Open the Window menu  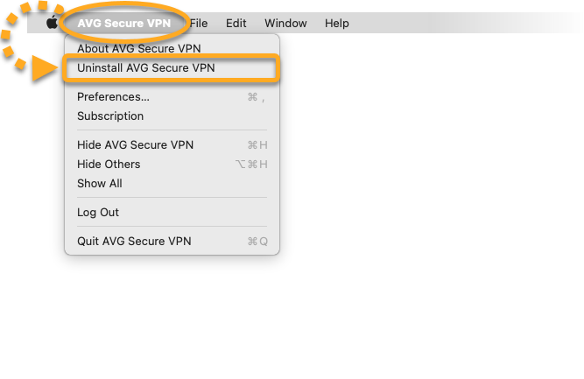[x=285, y=23]
